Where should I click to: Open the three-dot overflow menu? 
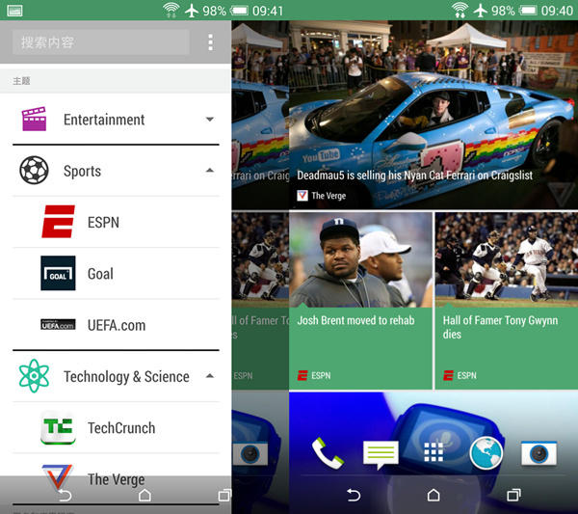click(x=211, y=42)
